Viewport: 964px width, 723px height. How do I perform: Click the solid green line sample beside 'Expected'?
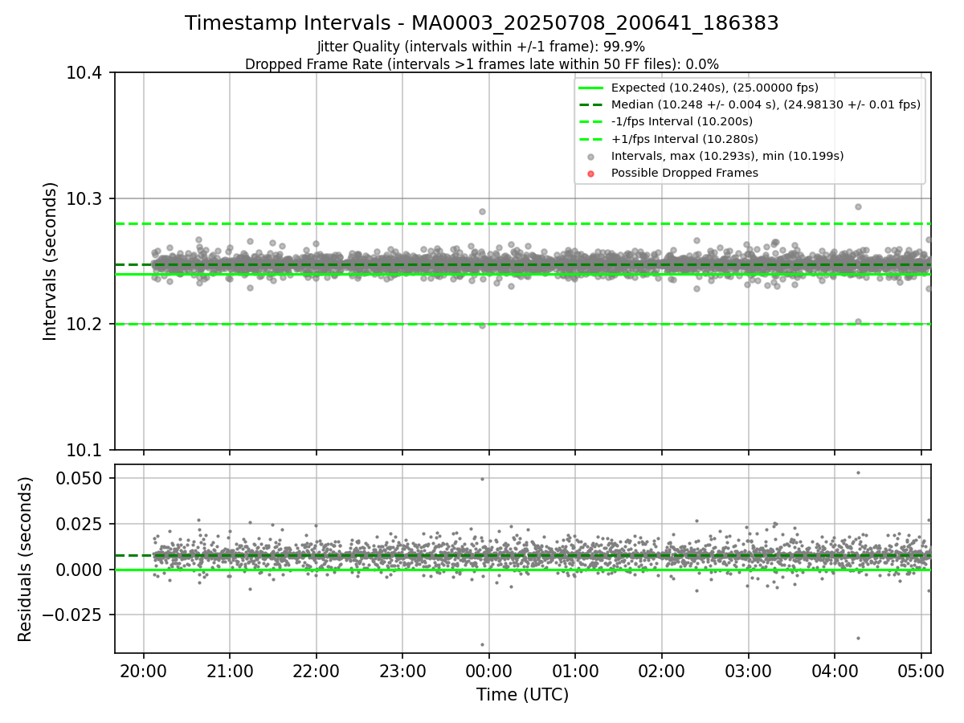[590, 88]
